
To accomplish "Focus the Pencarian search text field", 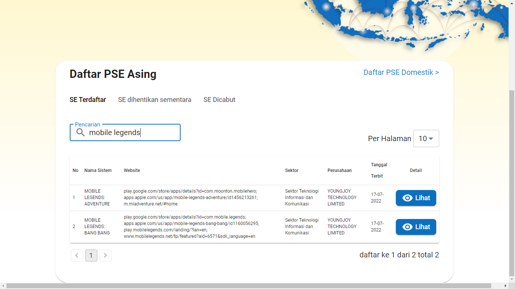I will click(132, 132).
